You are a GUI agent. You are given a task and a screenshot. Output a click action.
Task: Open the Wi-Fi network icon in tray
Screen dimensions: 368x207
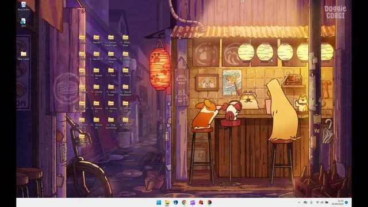click(317, 202)
